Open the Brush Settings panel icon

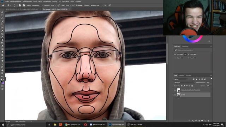tap(20, 5)
